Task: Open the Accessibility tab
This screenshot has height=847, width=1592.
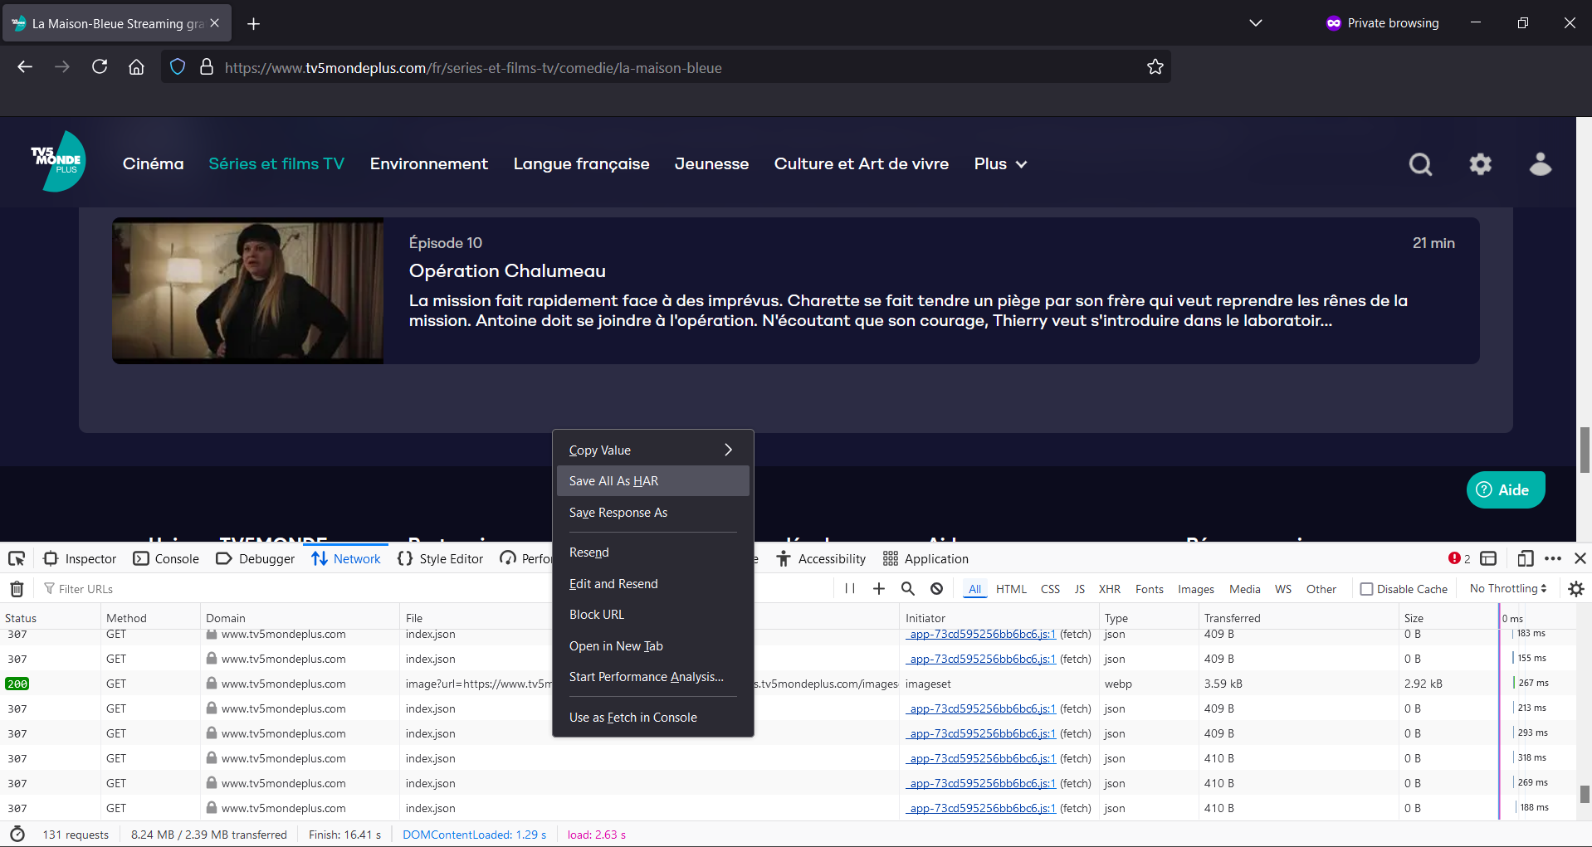Action: pyautogui.click(x=821, y=558)
